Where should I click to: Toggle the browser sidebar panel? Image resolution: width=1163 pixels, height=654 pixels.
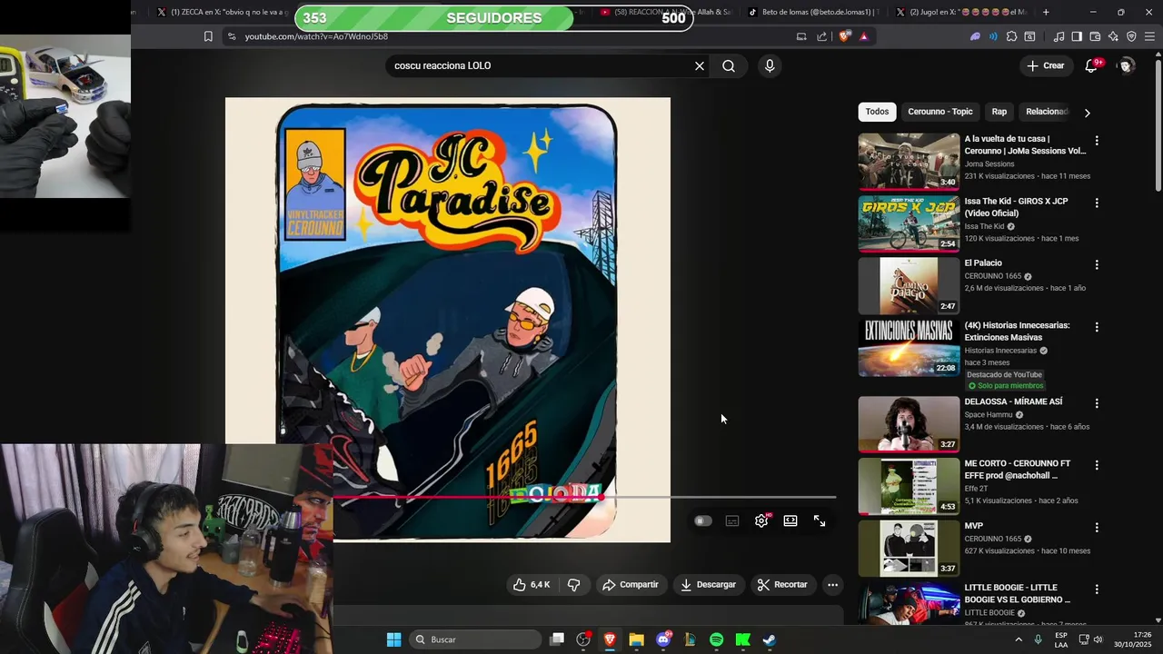tap(1077, 36)
